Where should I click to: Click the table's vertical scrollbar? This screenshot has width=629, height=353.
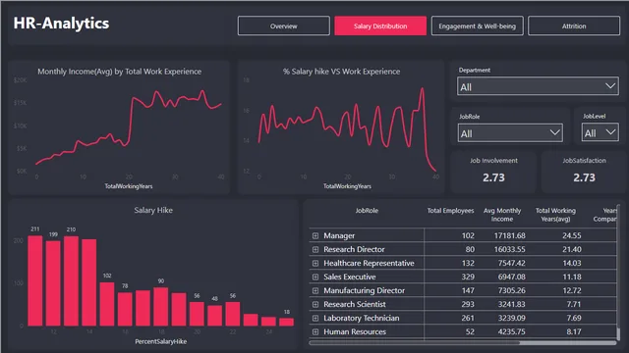[x=618, y=333]
